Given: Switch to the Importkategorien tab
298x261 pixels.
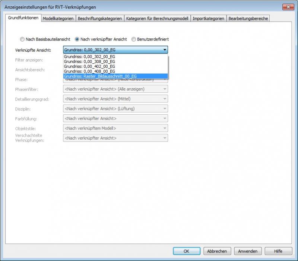Looking at the screenshot, I should tap(208, 18).
